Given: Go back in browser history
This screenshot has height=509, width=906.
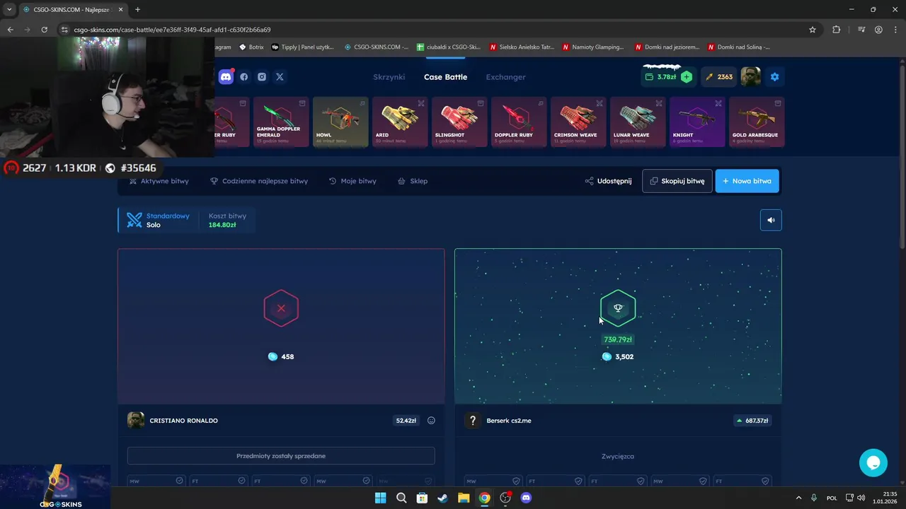Looking at the screenshot, I should tap(10, 30).
